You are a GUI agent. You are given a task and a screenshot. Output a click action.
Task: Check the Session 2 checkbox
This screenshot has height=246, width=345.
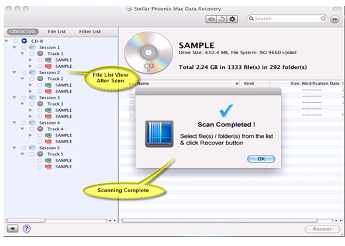point(23,72)
